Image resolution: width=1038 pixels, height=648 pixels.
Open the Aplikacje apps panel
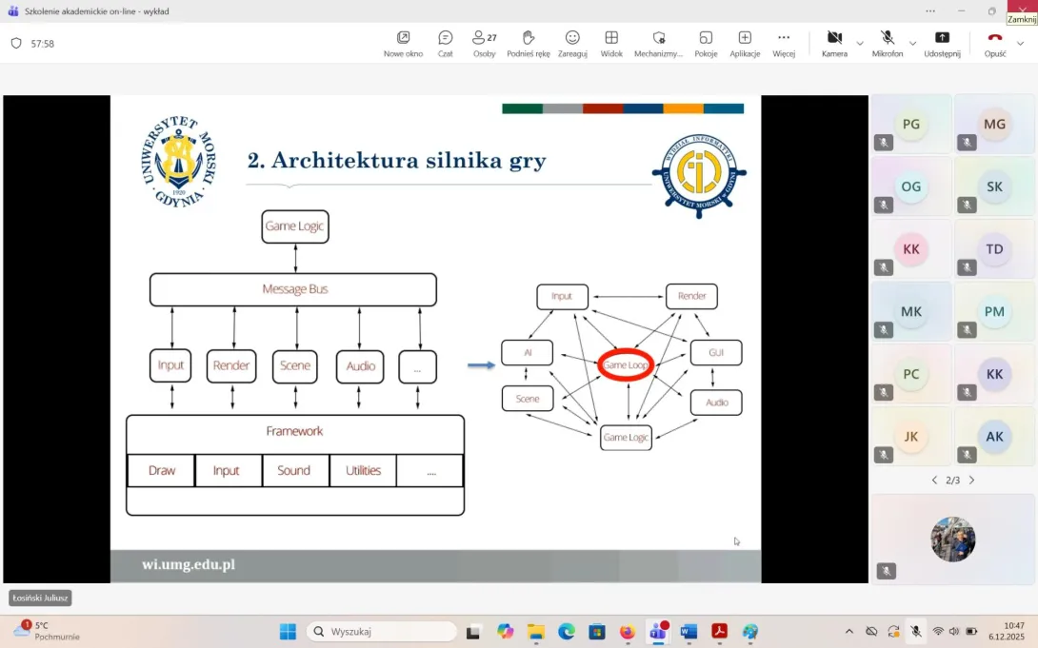click(x=745, y=43)
